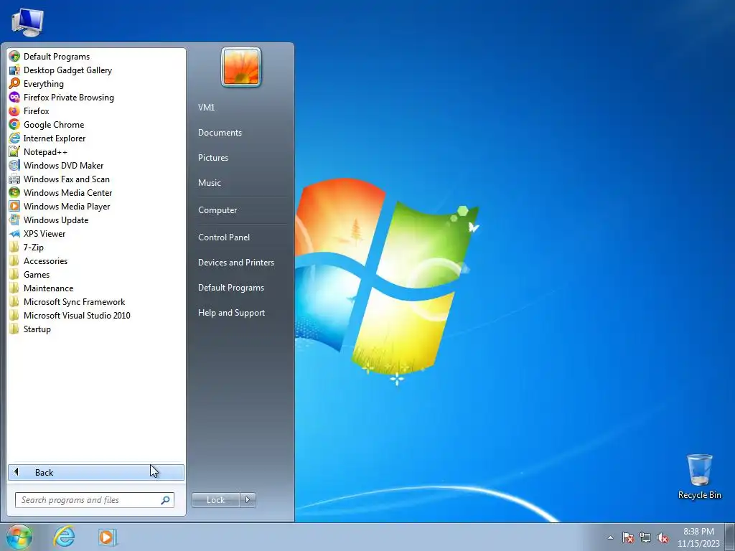This screenshot has width=735, height=551.
Task: Launch Google Chrome icon
Action: (14, 125)
